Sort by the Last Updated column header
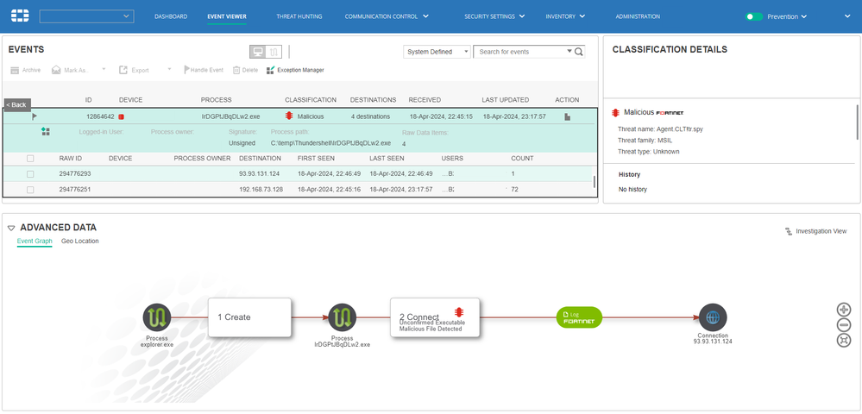The width and height of the screenshot is (862, 414). tap(506, 100)
